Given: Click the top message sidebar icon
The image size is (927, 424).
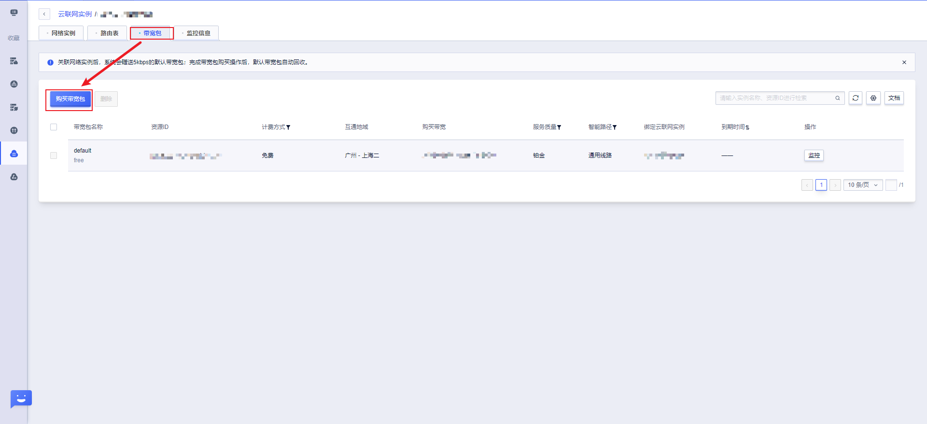Looking at the screenshot, I should pyautogui.click(x=14, y=13).
